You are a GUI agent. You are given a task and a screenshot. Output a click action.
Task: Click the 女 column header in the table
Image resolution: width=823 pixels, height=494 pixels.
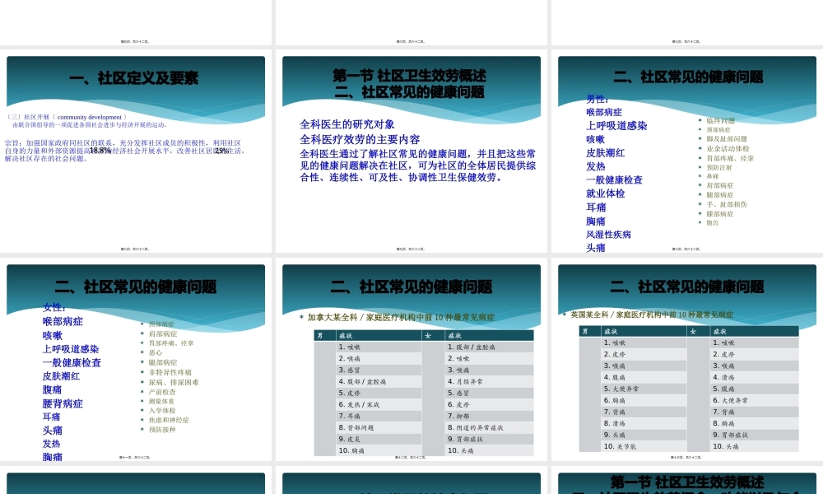tap(427, 334)
